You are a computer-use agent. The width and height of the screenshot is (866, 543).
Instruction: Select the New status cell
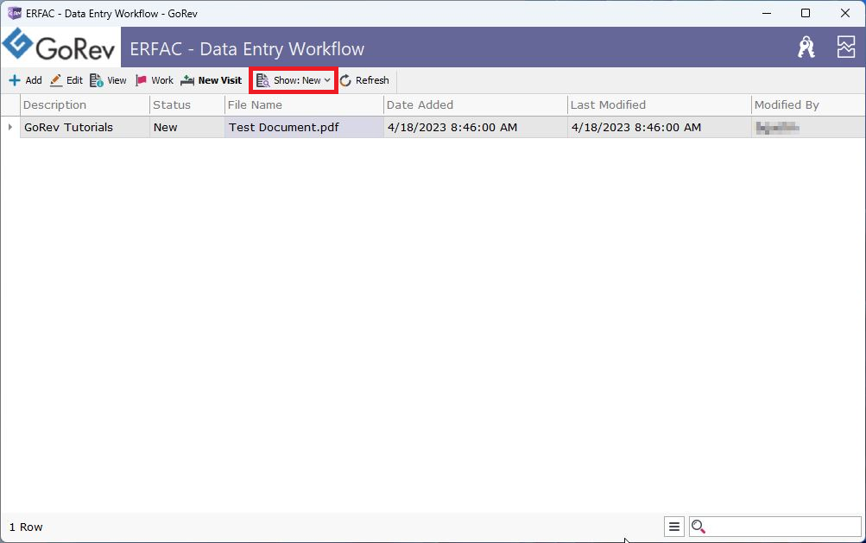point(187,127)
